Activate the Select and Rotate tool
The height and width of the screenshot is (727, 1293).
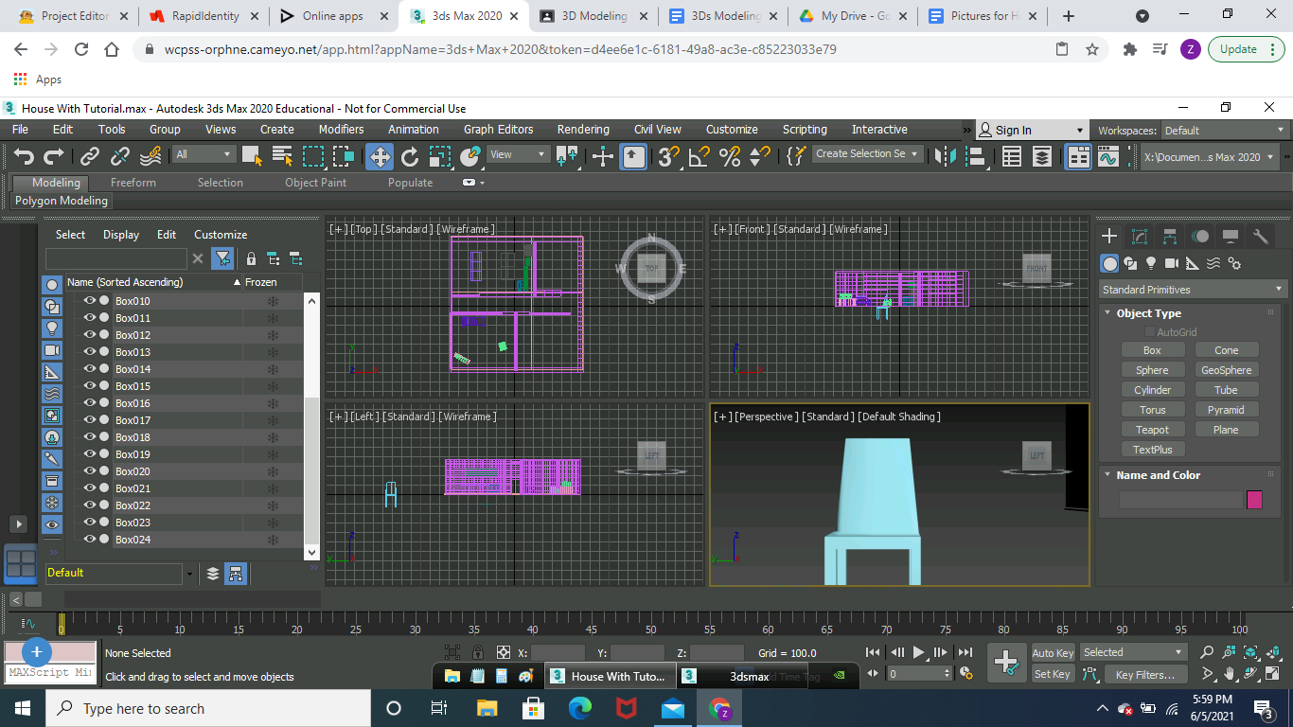point(410,156)
